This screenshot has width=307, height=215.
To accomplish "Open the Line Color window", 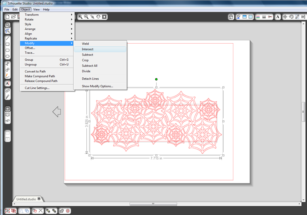I will [x=258, y=17].
